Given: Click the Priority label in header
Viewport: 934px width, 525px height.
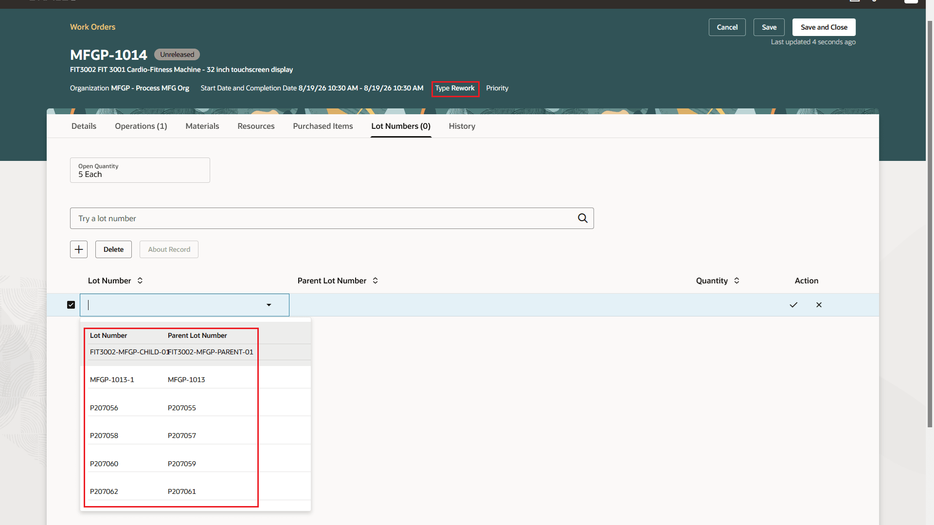Looking at the screenshot, I should (497, 88).
